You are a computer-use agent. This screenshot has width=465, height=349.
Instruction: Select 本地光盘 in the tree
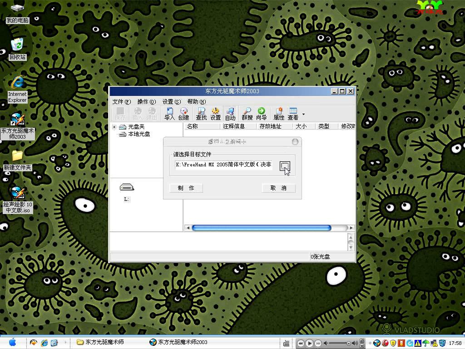pyautogui.click(x=139, y=134)
